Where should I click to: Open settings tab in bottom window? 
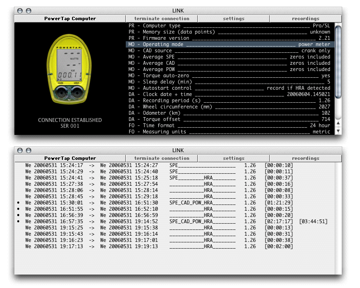click(x=233, y=158)
